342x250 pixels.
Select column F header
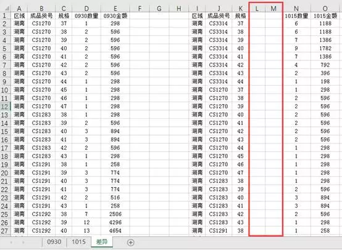[140, 9]
